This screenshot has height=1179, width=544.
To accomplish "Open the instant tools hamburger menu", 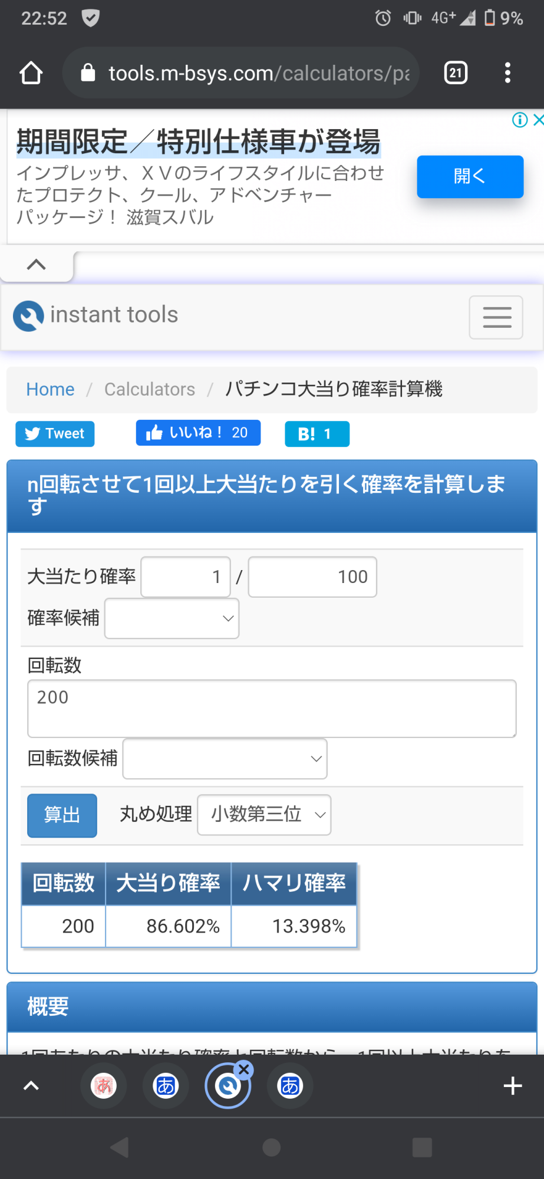I will coord(496,317).
